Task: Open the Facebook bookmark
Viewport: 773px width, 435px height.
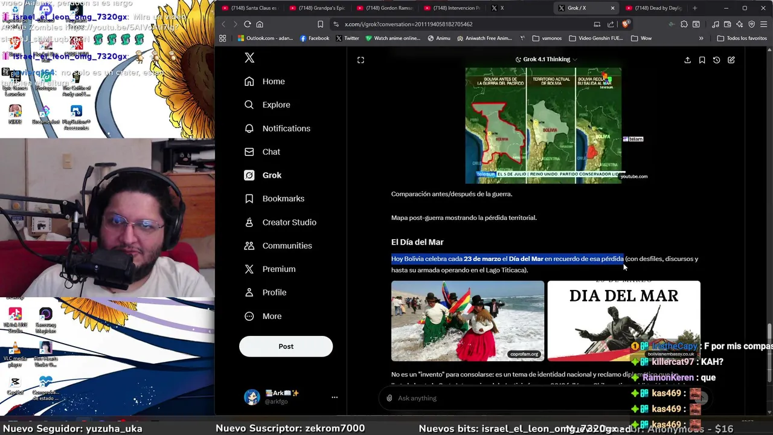Action: (x=315, y=38)
